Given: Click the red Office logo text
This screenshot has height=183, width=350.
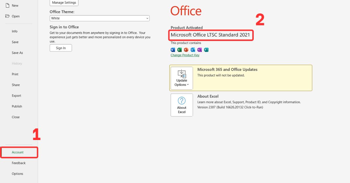Looking at the screenshot, I should [186, 11].
